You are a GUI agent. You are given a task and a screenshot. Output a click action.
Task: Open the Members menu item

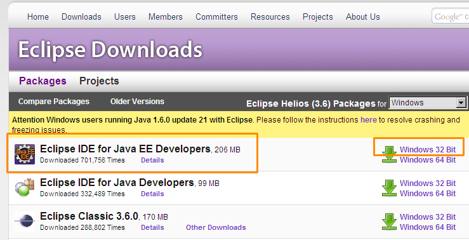point(166,17)
